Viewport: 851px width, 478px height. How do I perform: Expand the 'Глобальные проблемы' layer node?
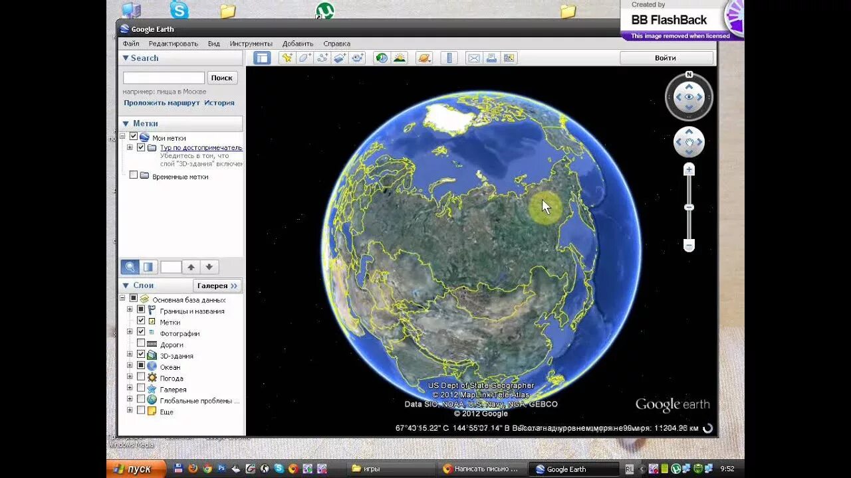click(x=130, y=400)
